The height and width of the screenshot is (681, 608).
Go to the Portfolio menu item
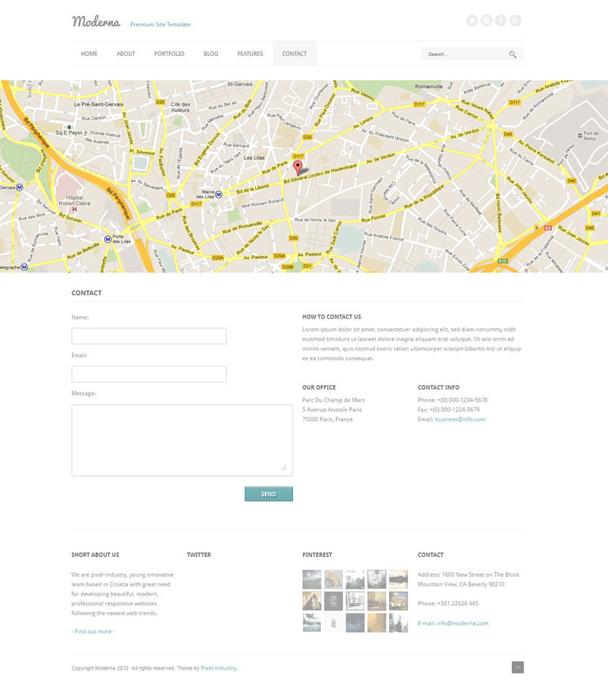tap(169, 54)
